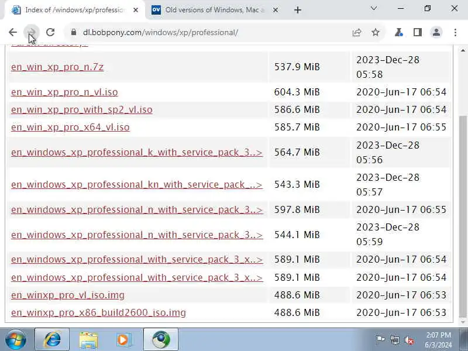The image size is (468, 351).
Task: Download en_winxp_pro_vl_iso.img
Action: [x=68, y=295]
